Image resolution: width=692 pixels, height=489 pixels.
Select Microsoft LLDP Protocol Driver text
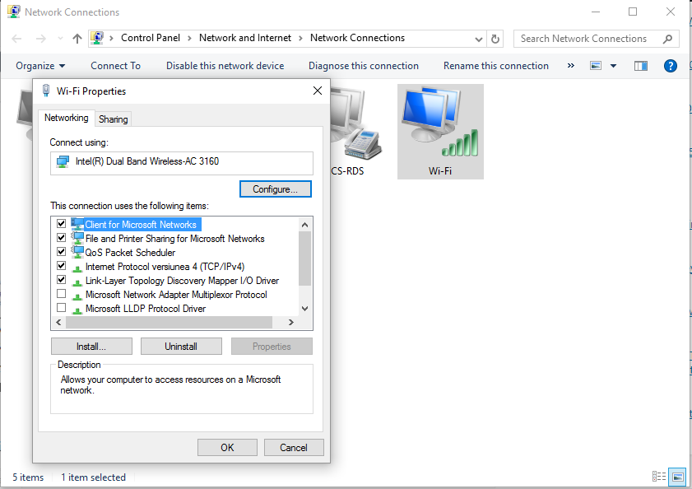[146, 309]
